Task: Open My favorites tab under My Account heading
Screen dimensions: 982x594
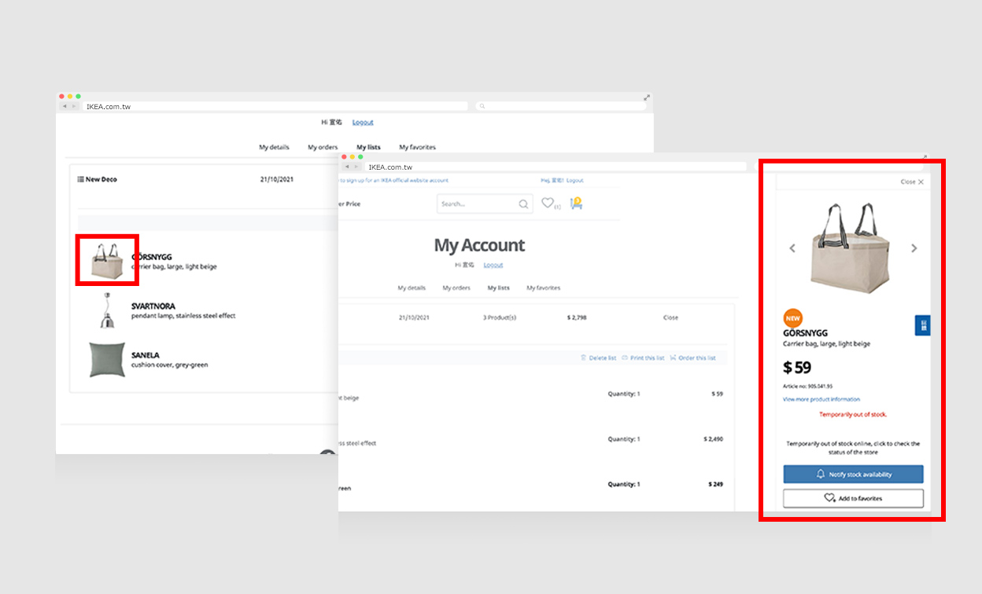Action: coord(543,288)
